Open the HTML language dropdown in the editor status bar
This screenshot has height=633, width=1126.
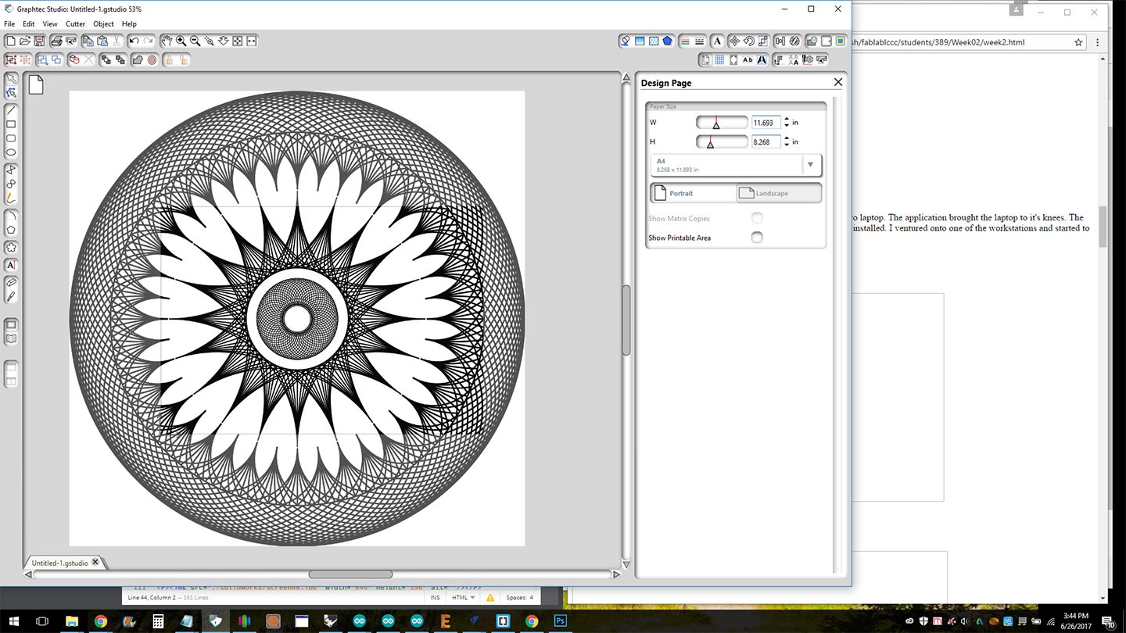(463, 598)
